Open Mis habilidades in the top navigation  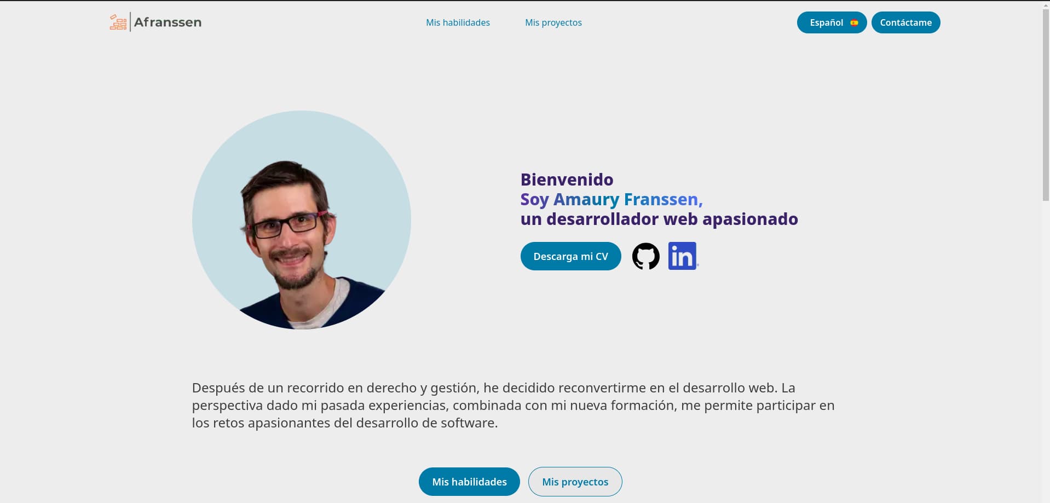click(x=458, y=22)
